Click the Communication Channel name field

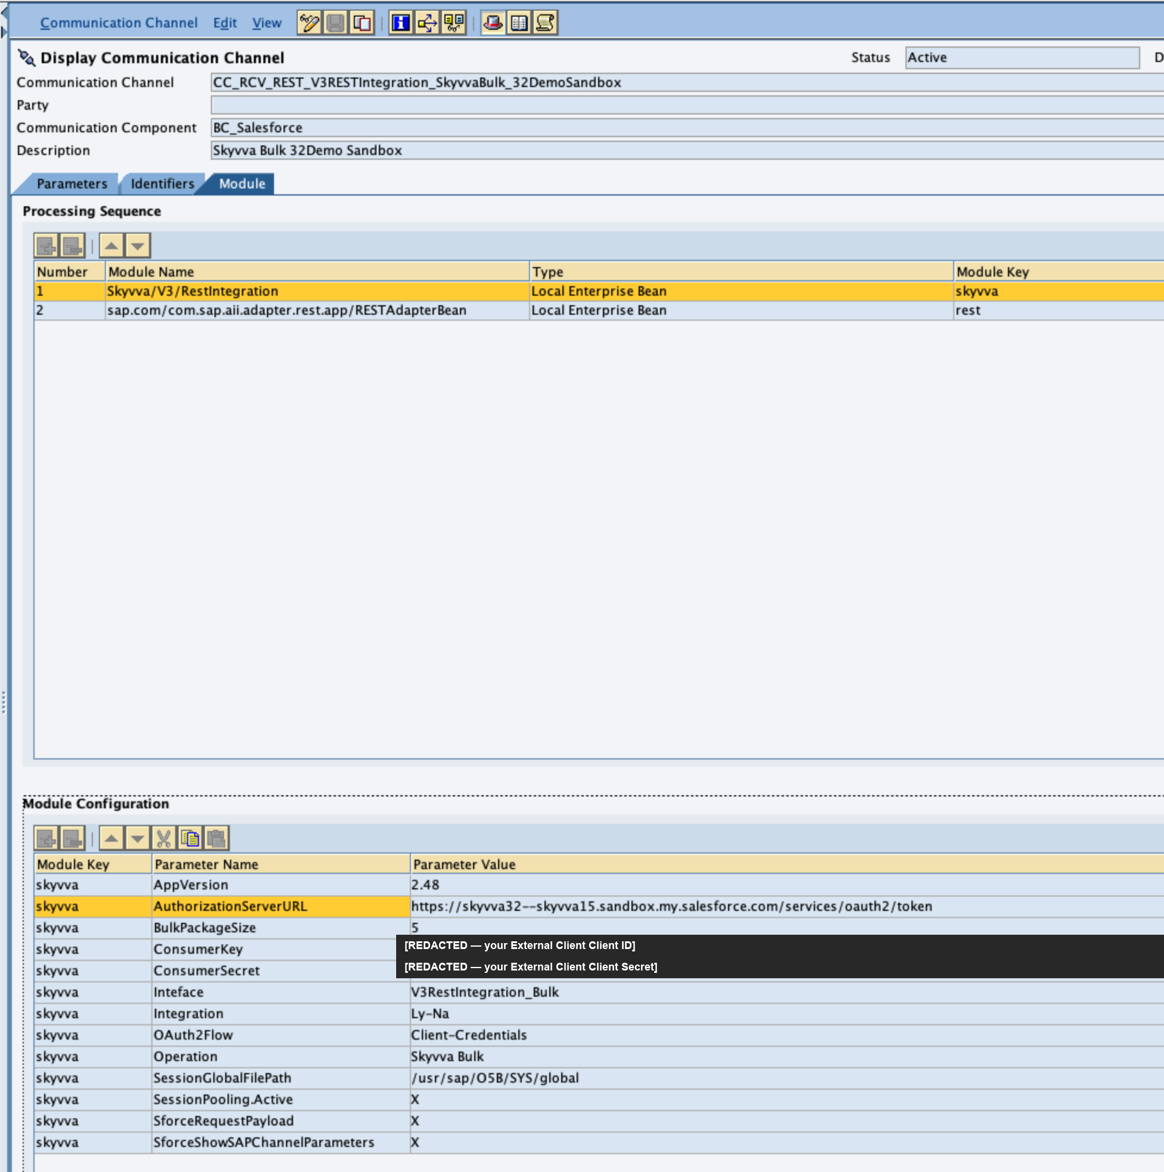tap(687, 82)
